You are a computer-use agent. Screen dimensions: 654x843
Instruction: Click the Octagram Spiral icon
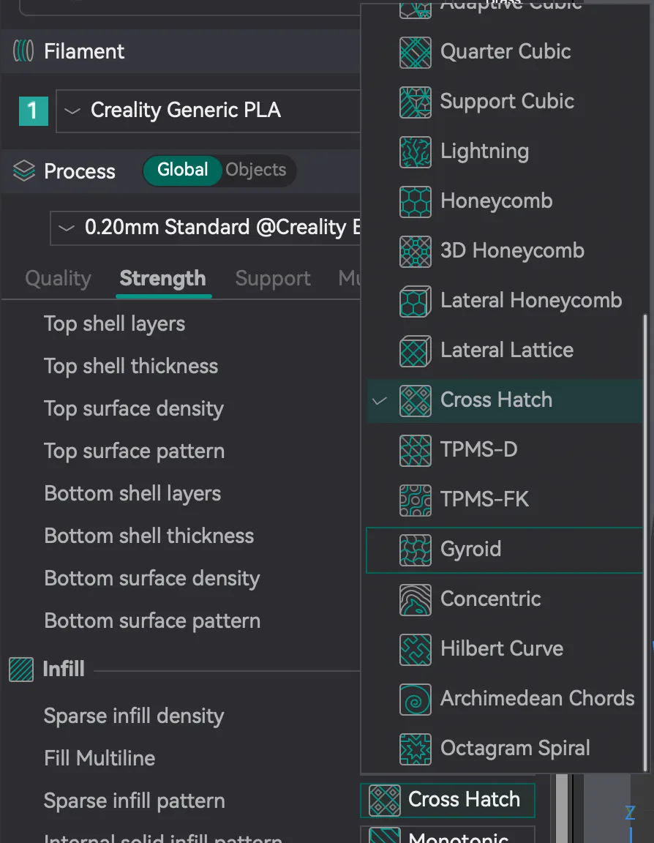click(415, 749)
